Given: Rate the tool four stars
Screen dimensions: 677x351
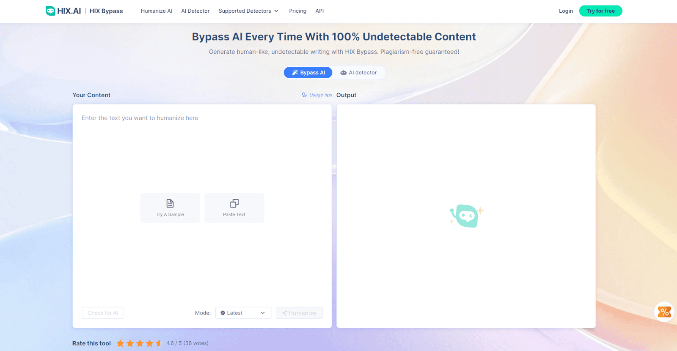Looking at the screenshot, I should click(149, 343).
